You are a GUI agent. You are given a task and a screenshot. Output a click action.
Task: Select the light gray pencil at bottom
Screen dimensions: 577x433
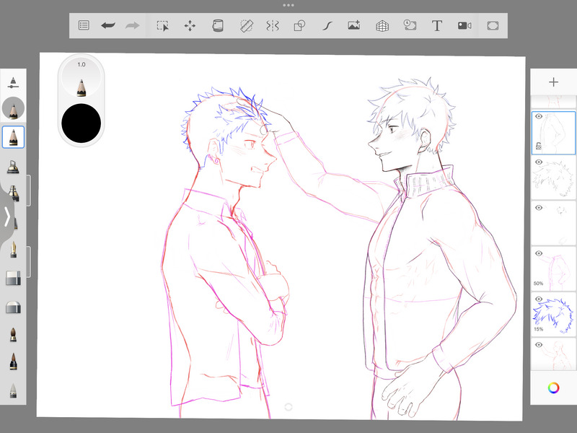click(x=13, y=390)
